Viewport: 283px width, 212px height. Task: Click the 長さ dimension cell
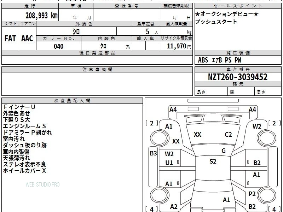click(211, 92)
